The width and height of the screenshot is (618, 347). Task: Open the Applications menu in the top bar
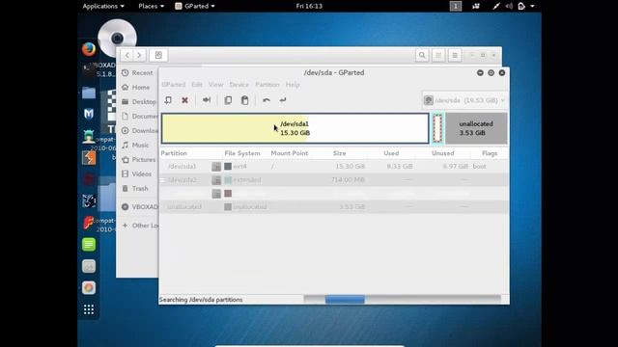103,6
